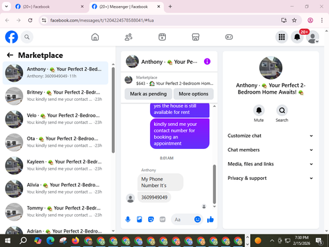The image size is (329, 247).
Task: Click More options button
Action: click(193, 94)
